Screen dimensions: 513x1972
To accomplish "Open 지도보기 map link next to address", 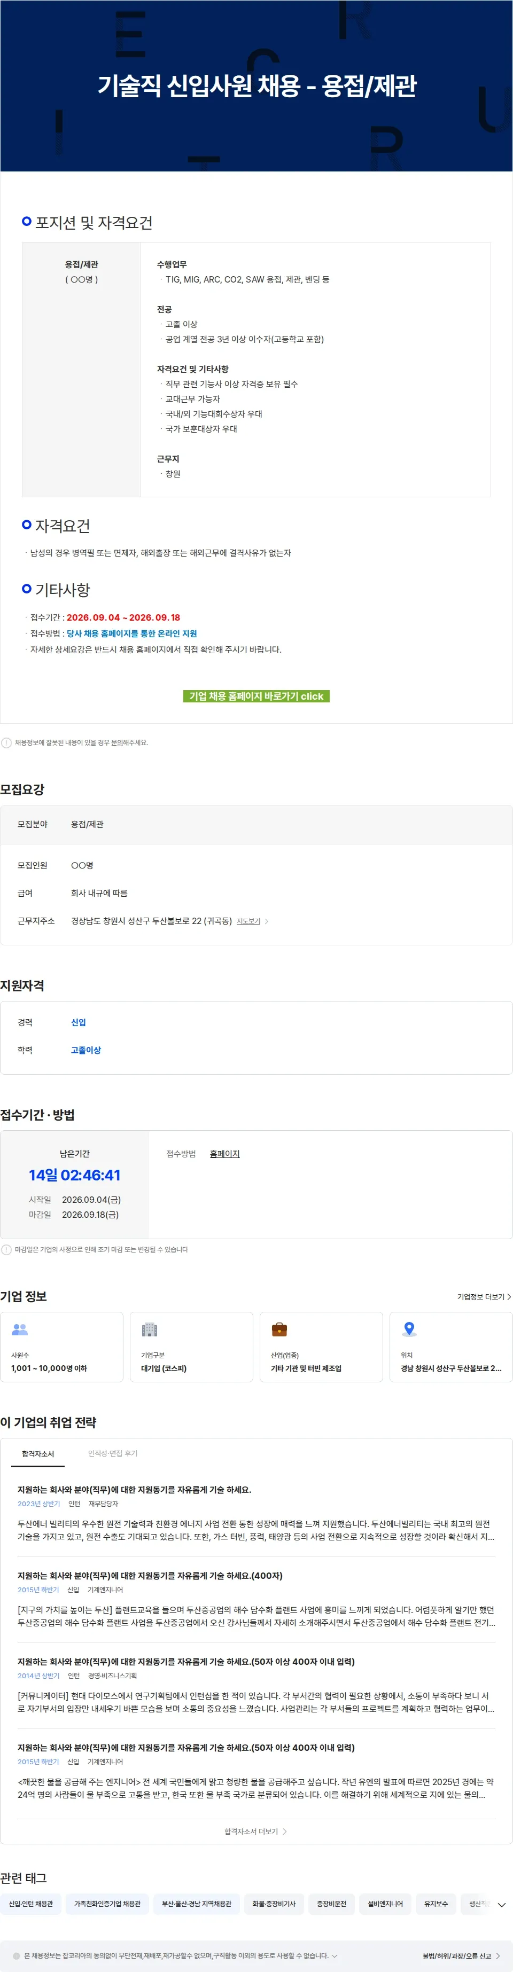I will click(248, 921).
